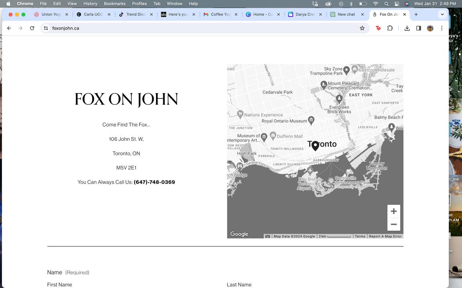
Task: Toggle the Chrome side panel icon
Action: (419, 28)
